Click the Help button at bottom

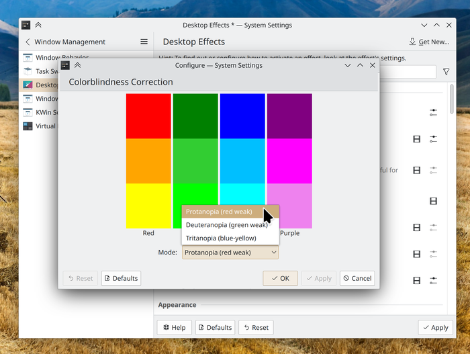[173, 328]
